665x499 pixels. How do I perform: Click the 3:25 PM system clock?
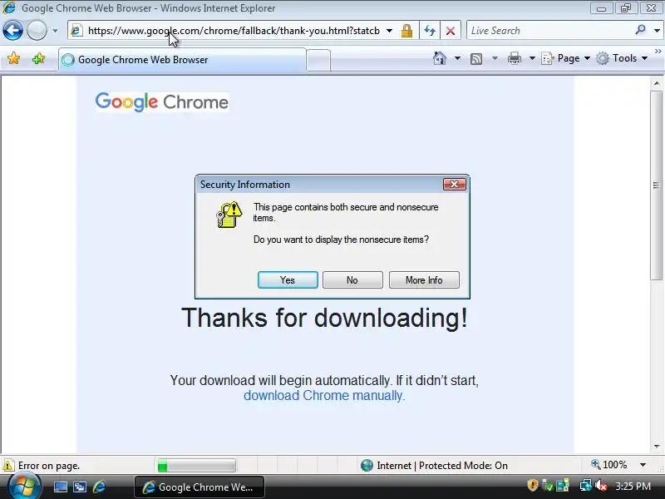coord(633,487)
